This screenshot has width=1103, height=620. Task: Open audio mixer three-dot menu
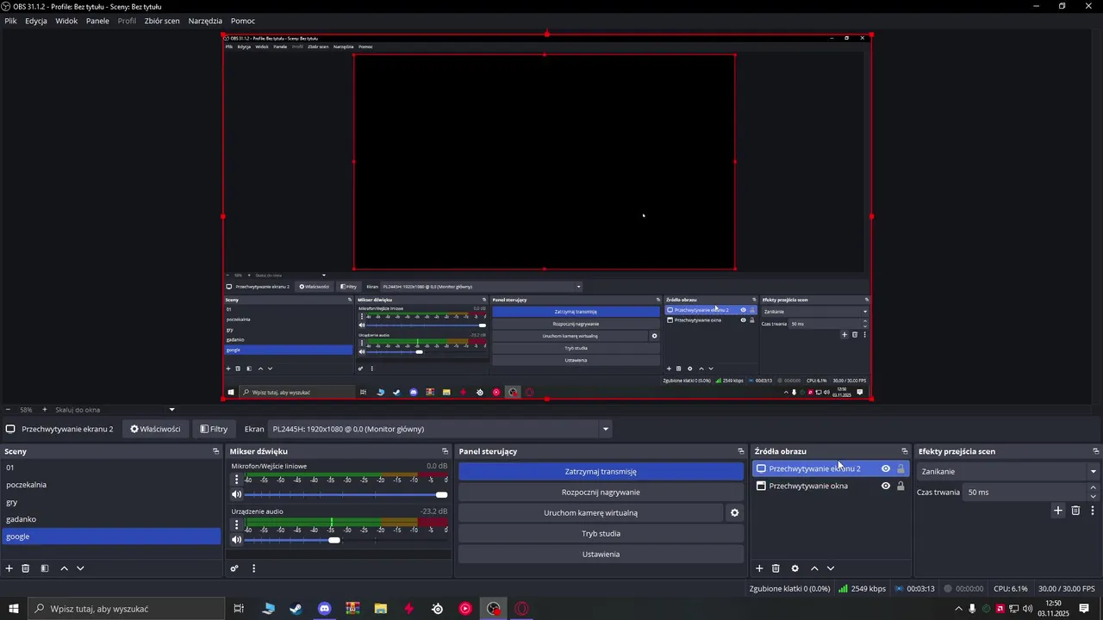point(253,568)
